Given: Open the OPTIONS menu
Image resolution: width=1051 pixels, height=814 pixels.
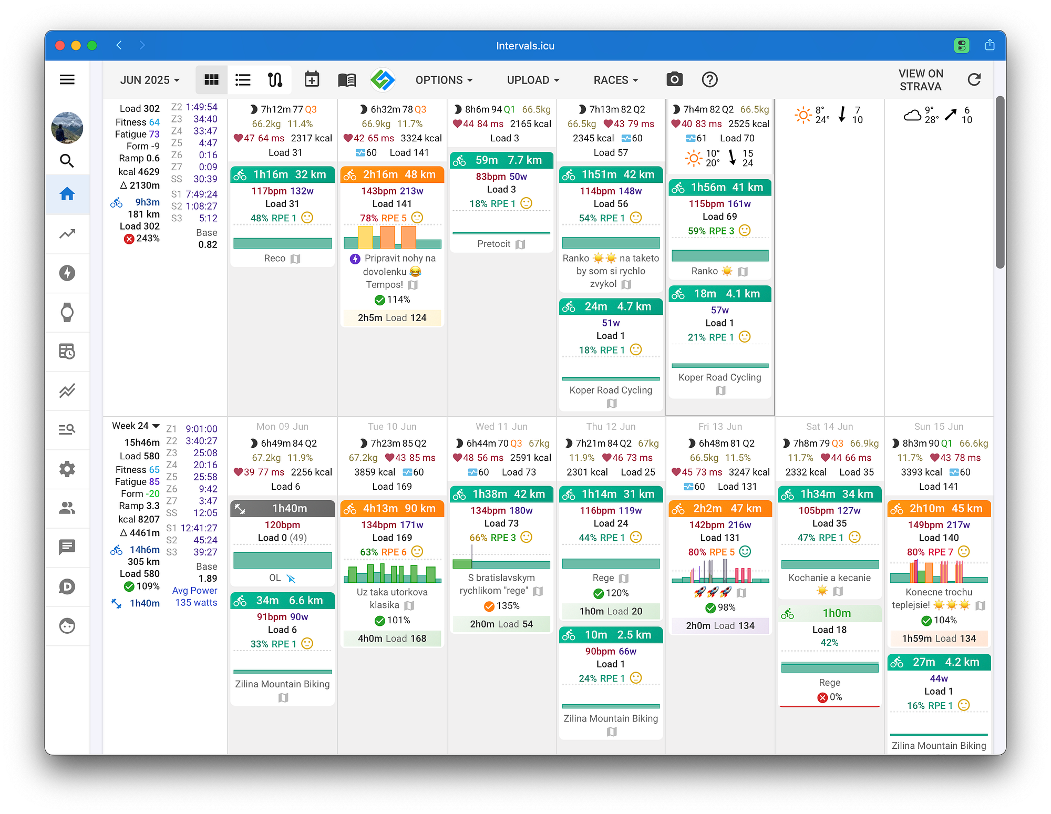Looking at the screenshot, I should (444, 80).
